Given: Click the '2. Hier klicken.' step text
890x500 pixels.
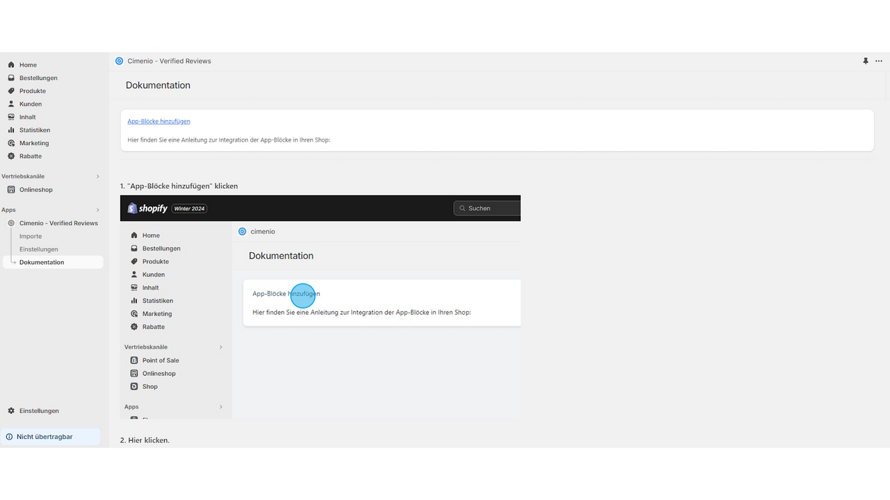Looking at the screenshot, I should pos(145,440).
